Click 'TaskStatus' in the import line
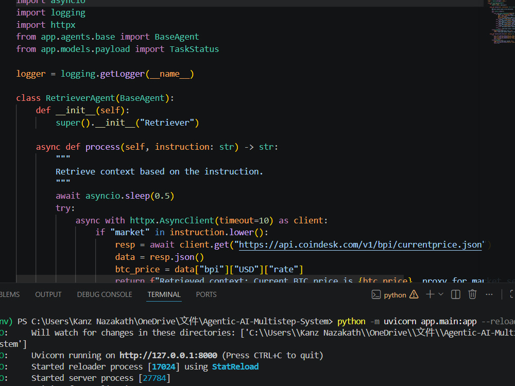Viewport: 515px width, 386px height. coord(194,49)
